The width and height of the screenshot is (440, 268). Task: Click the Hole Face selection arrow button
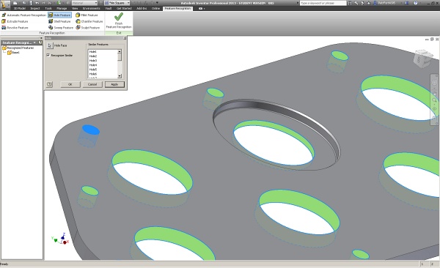pos(50,45)
